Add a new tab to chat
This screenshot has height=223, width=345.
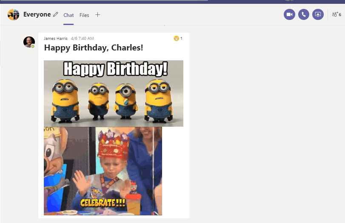(x=97, y=15)
